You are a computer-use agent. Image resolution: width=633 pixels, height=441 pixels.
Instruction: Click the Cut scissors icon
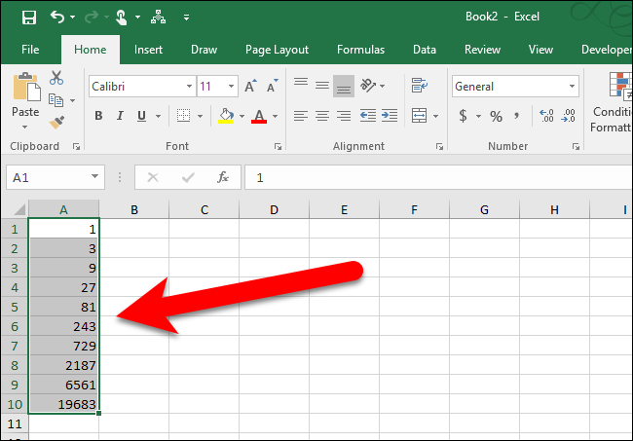click(56, 78)
